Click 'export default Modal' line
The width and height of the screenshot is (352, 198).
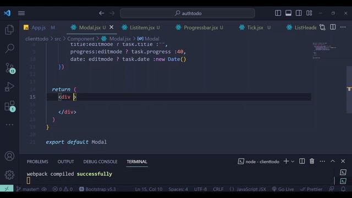tap(76, 142)
